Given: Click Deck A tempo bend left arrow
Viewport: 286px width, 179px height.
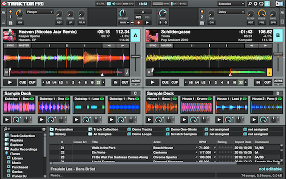Looking at the screenshot, I should point(109,45).
